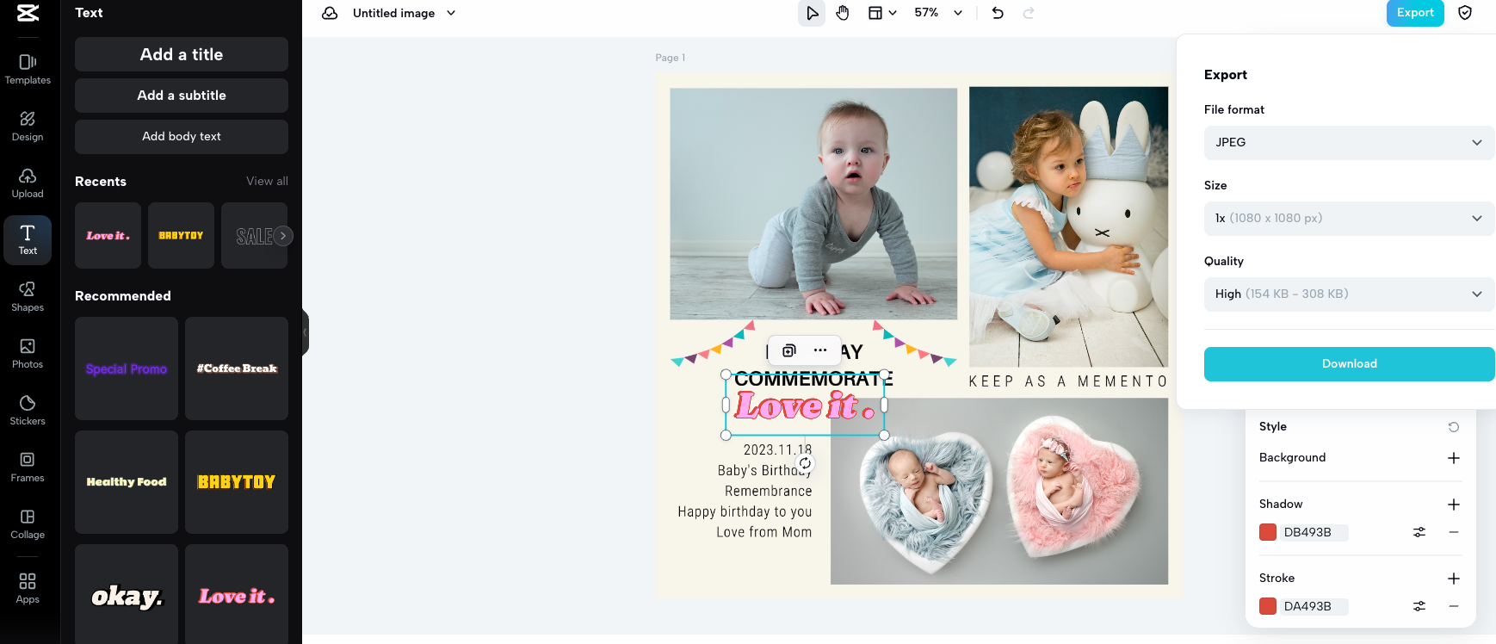Add a Stroke with plus icon
This screenshot has height=644, width=1496.
(x=1454, y=579)
